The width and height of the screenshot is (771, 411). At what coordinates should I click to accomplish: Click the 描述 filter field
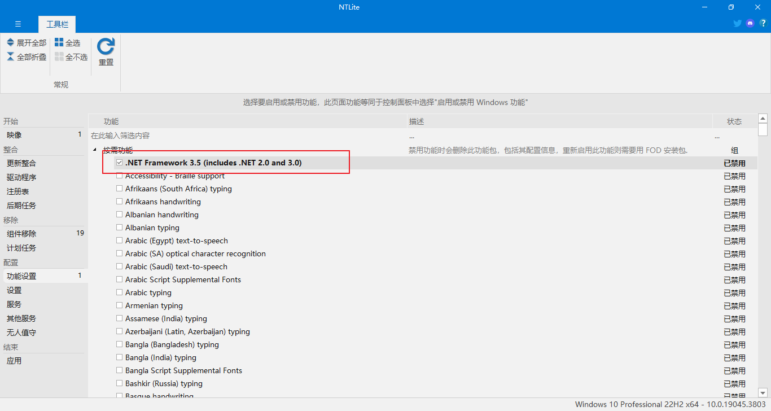point(559,136)
